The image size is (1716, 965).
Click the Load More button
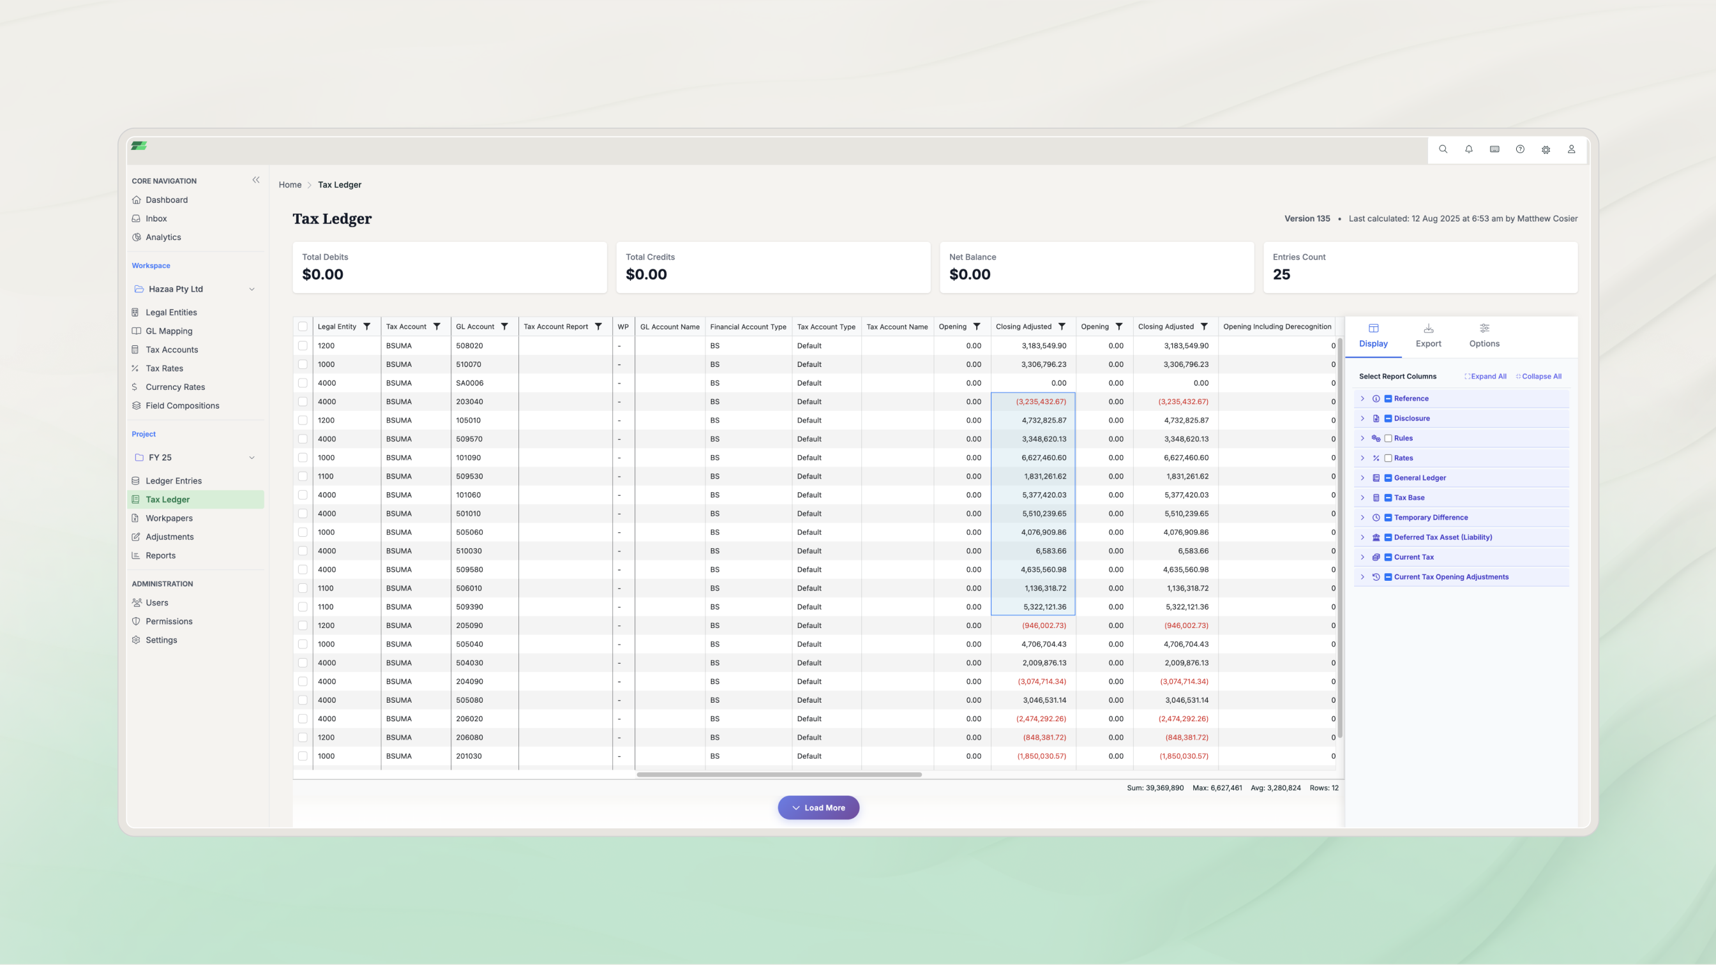point(818,807)
